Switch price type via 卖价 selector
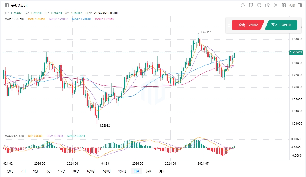306x177 pixels. pyautogui.click(x=292, y=5)
